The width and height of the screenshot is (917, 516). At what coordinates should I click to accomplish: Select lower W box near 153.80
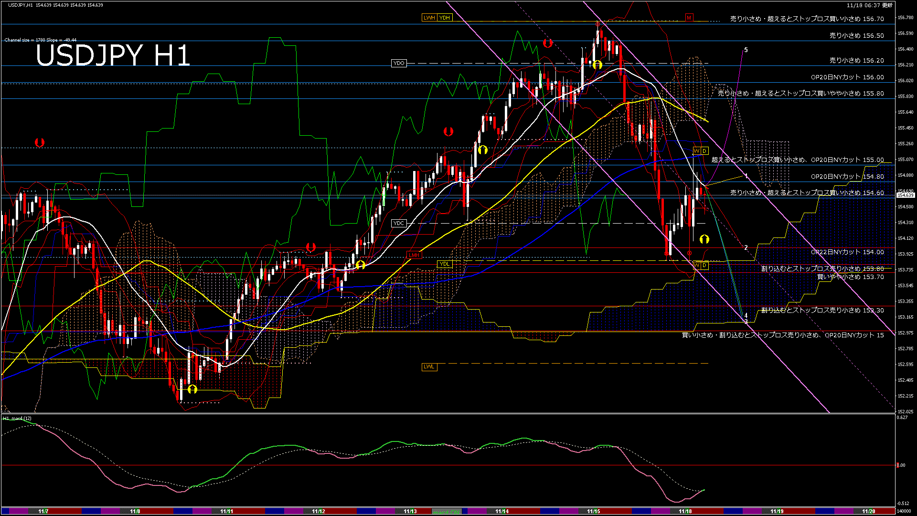coord(696,265)
